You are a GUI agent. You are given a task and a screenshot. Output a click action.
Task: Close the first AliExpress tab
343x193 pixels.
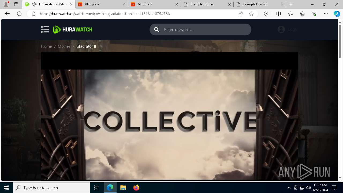(124, 4)
